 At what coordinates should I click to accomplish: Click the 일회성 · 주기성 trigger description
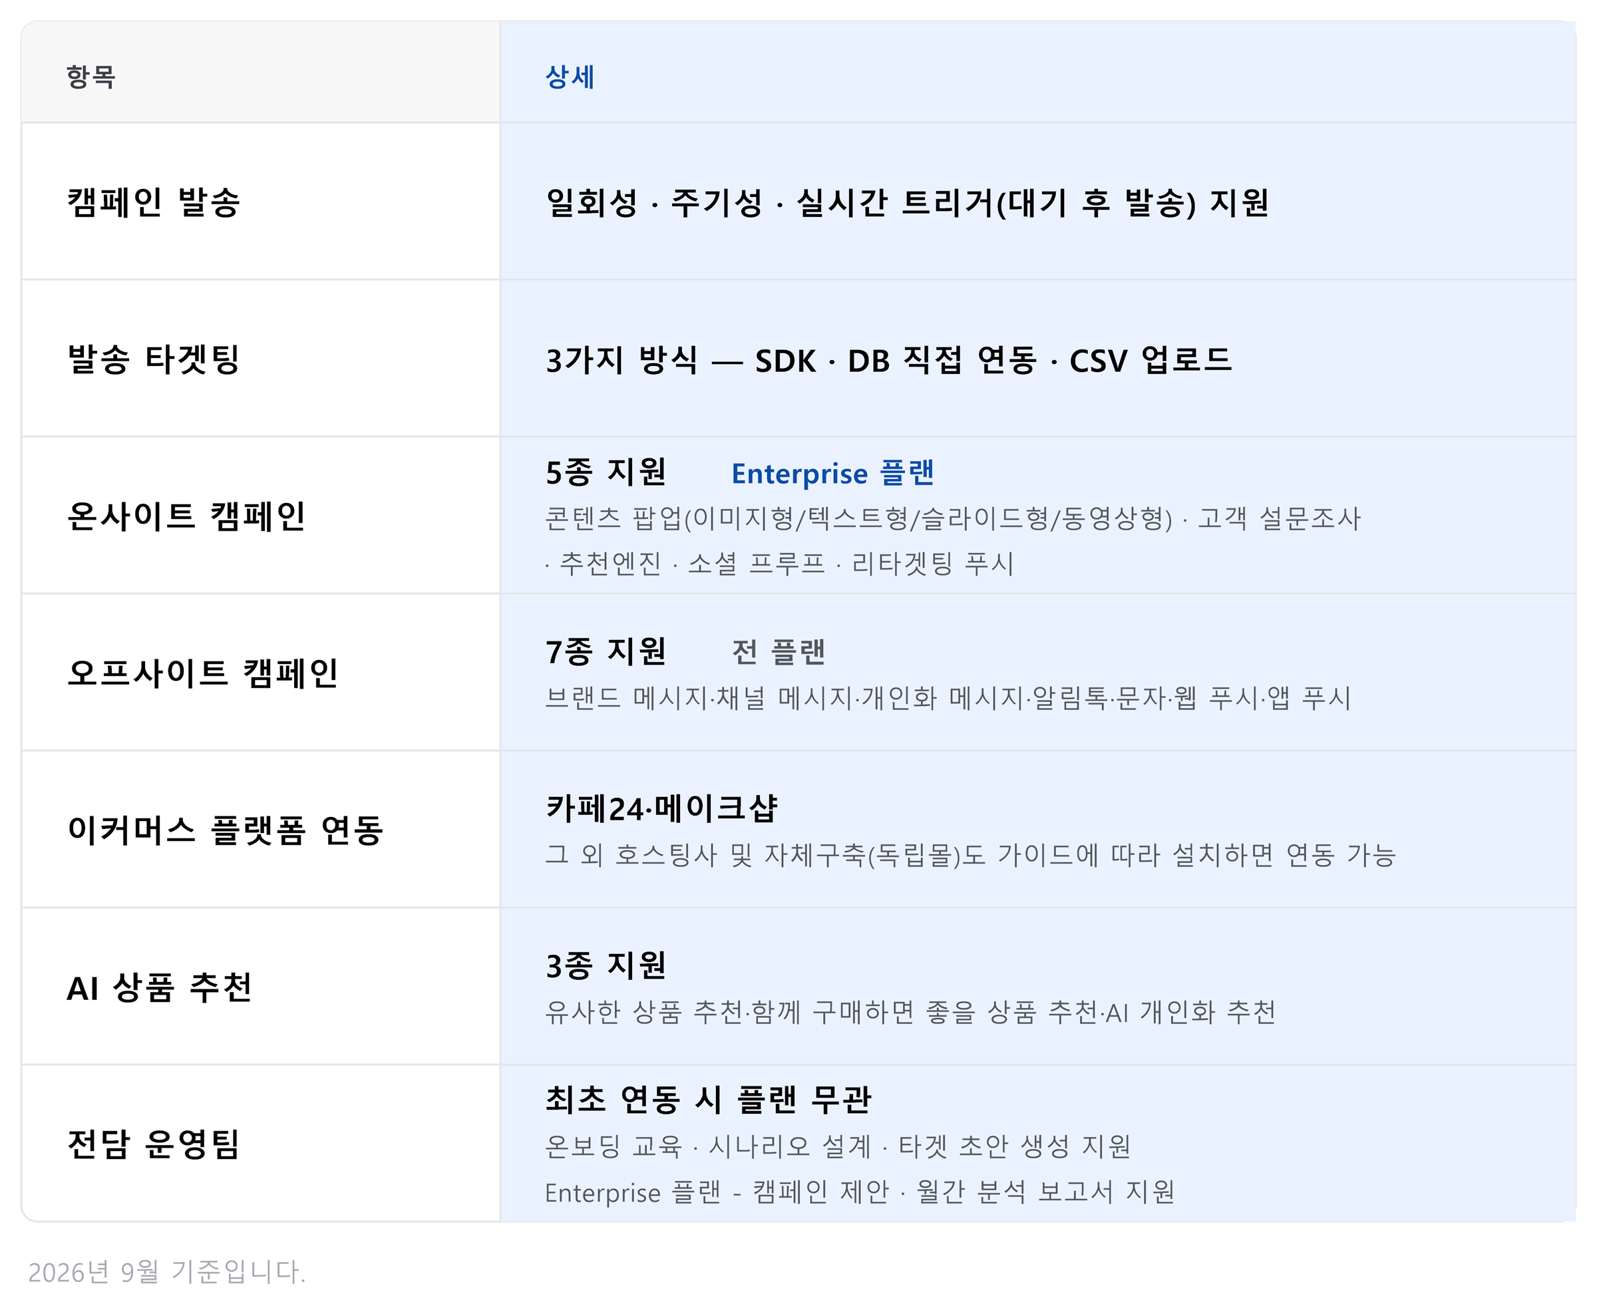point(907,202)
